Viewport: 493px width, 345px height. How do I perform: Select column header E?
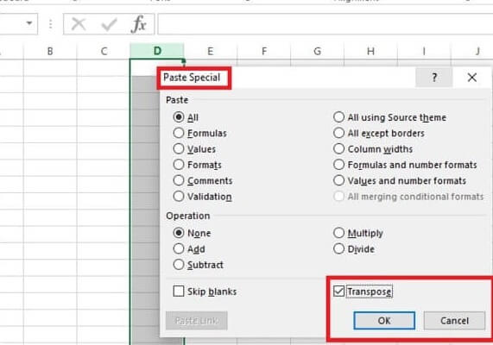(211, 51)
